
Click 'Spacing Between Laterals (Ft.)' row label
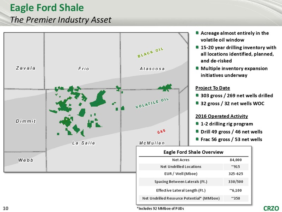click(x=181, y=182)
